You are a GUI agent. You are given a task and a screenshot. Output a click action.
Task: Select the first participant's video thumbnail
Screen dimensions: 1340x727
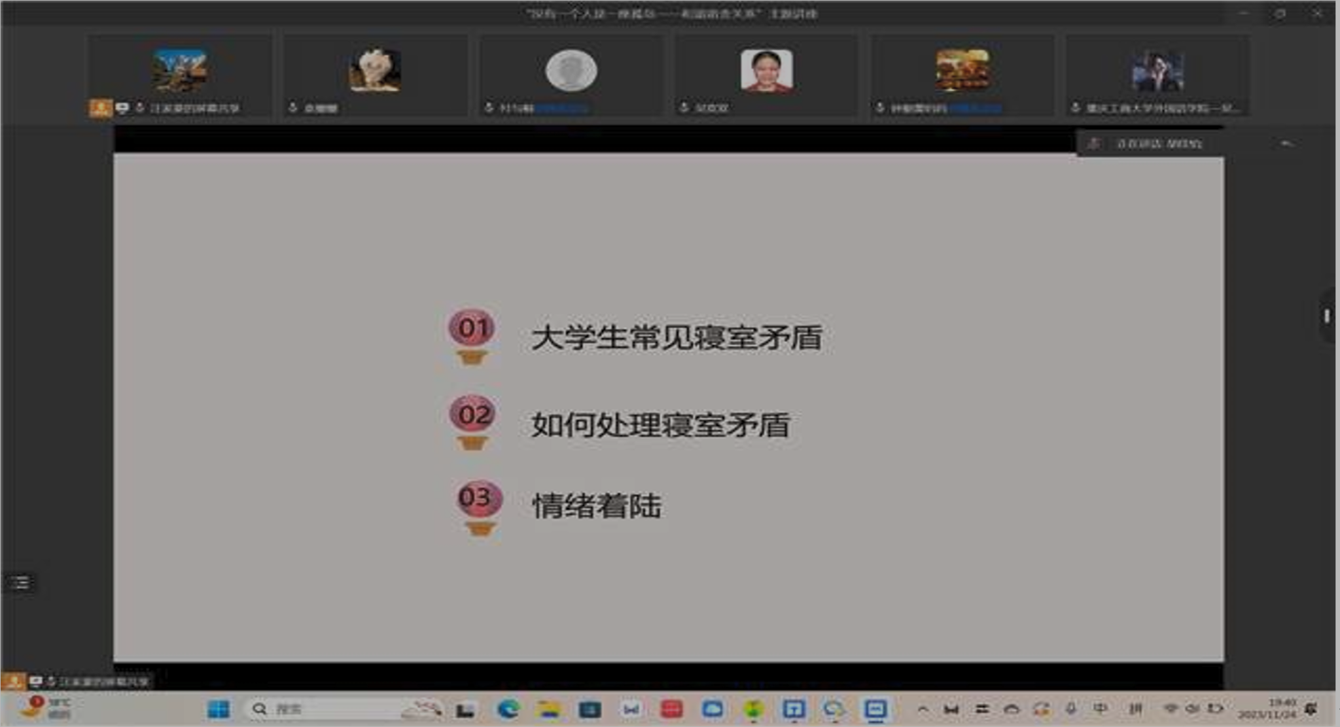point(180,71)
